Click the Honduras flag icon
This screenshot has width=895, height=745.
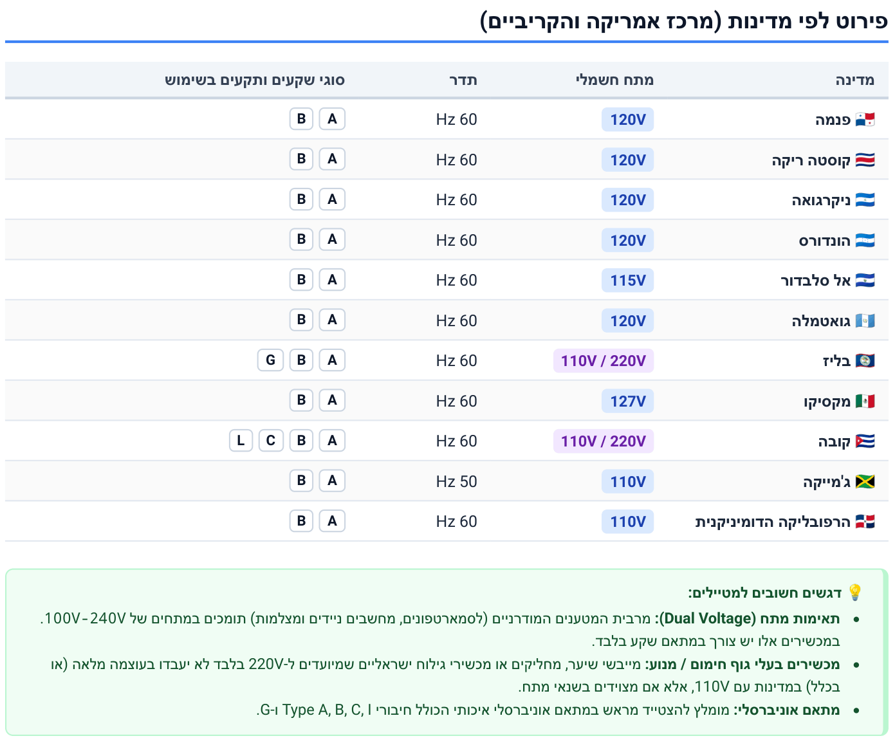tap(865, 241)
